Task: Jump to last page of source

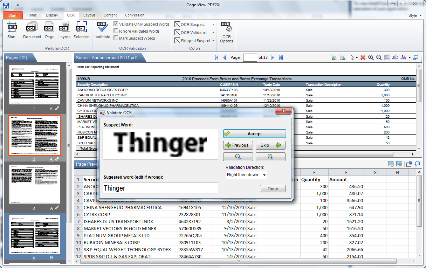Action: [281, 57]
